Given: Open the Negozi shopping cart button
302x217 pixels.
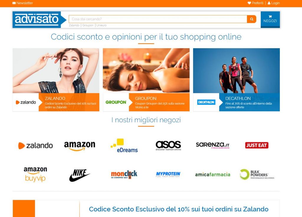Looking at the screenshot, I should coord(270,19).
